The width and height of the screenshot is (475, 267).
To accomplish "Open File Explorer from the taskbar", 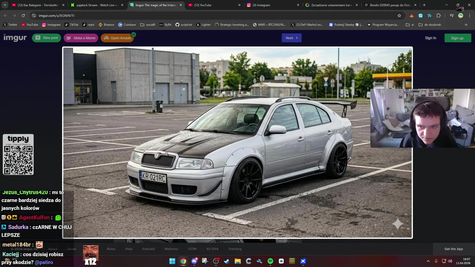I will (237, 261).
